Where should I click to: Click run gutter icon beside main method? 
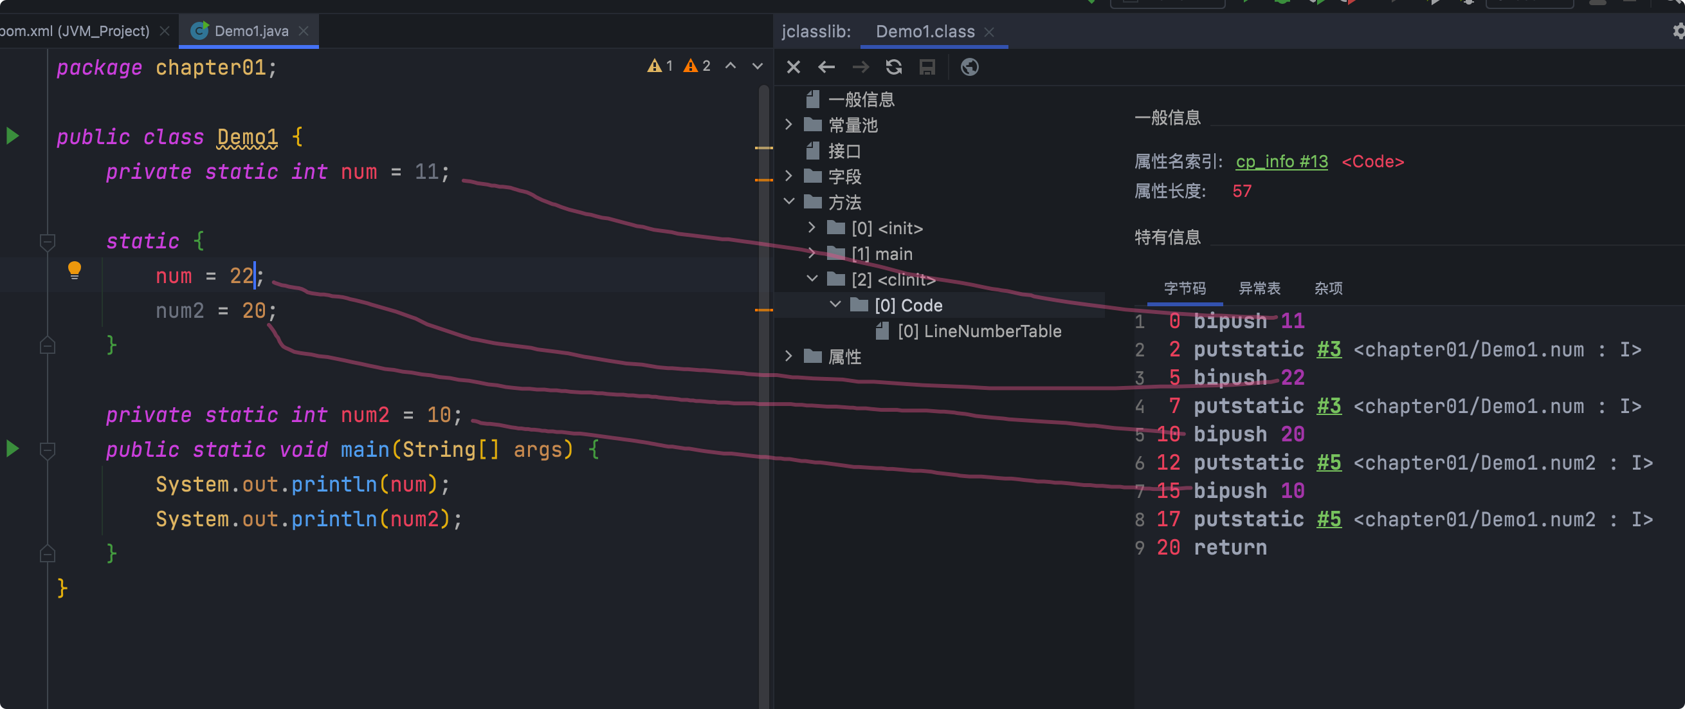click(12, 448)
